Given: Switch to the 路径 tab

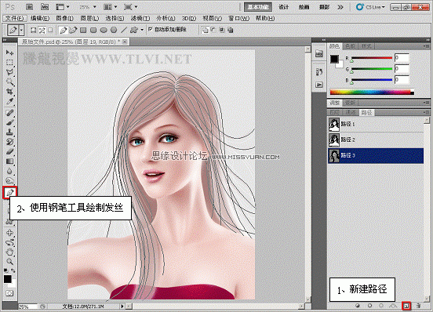Looking at the screenshot, I should point(366,112).
